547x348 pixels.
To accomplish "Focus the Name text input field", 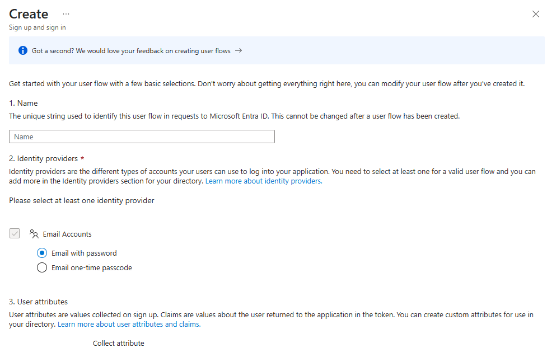I will [x=142, y=137].
